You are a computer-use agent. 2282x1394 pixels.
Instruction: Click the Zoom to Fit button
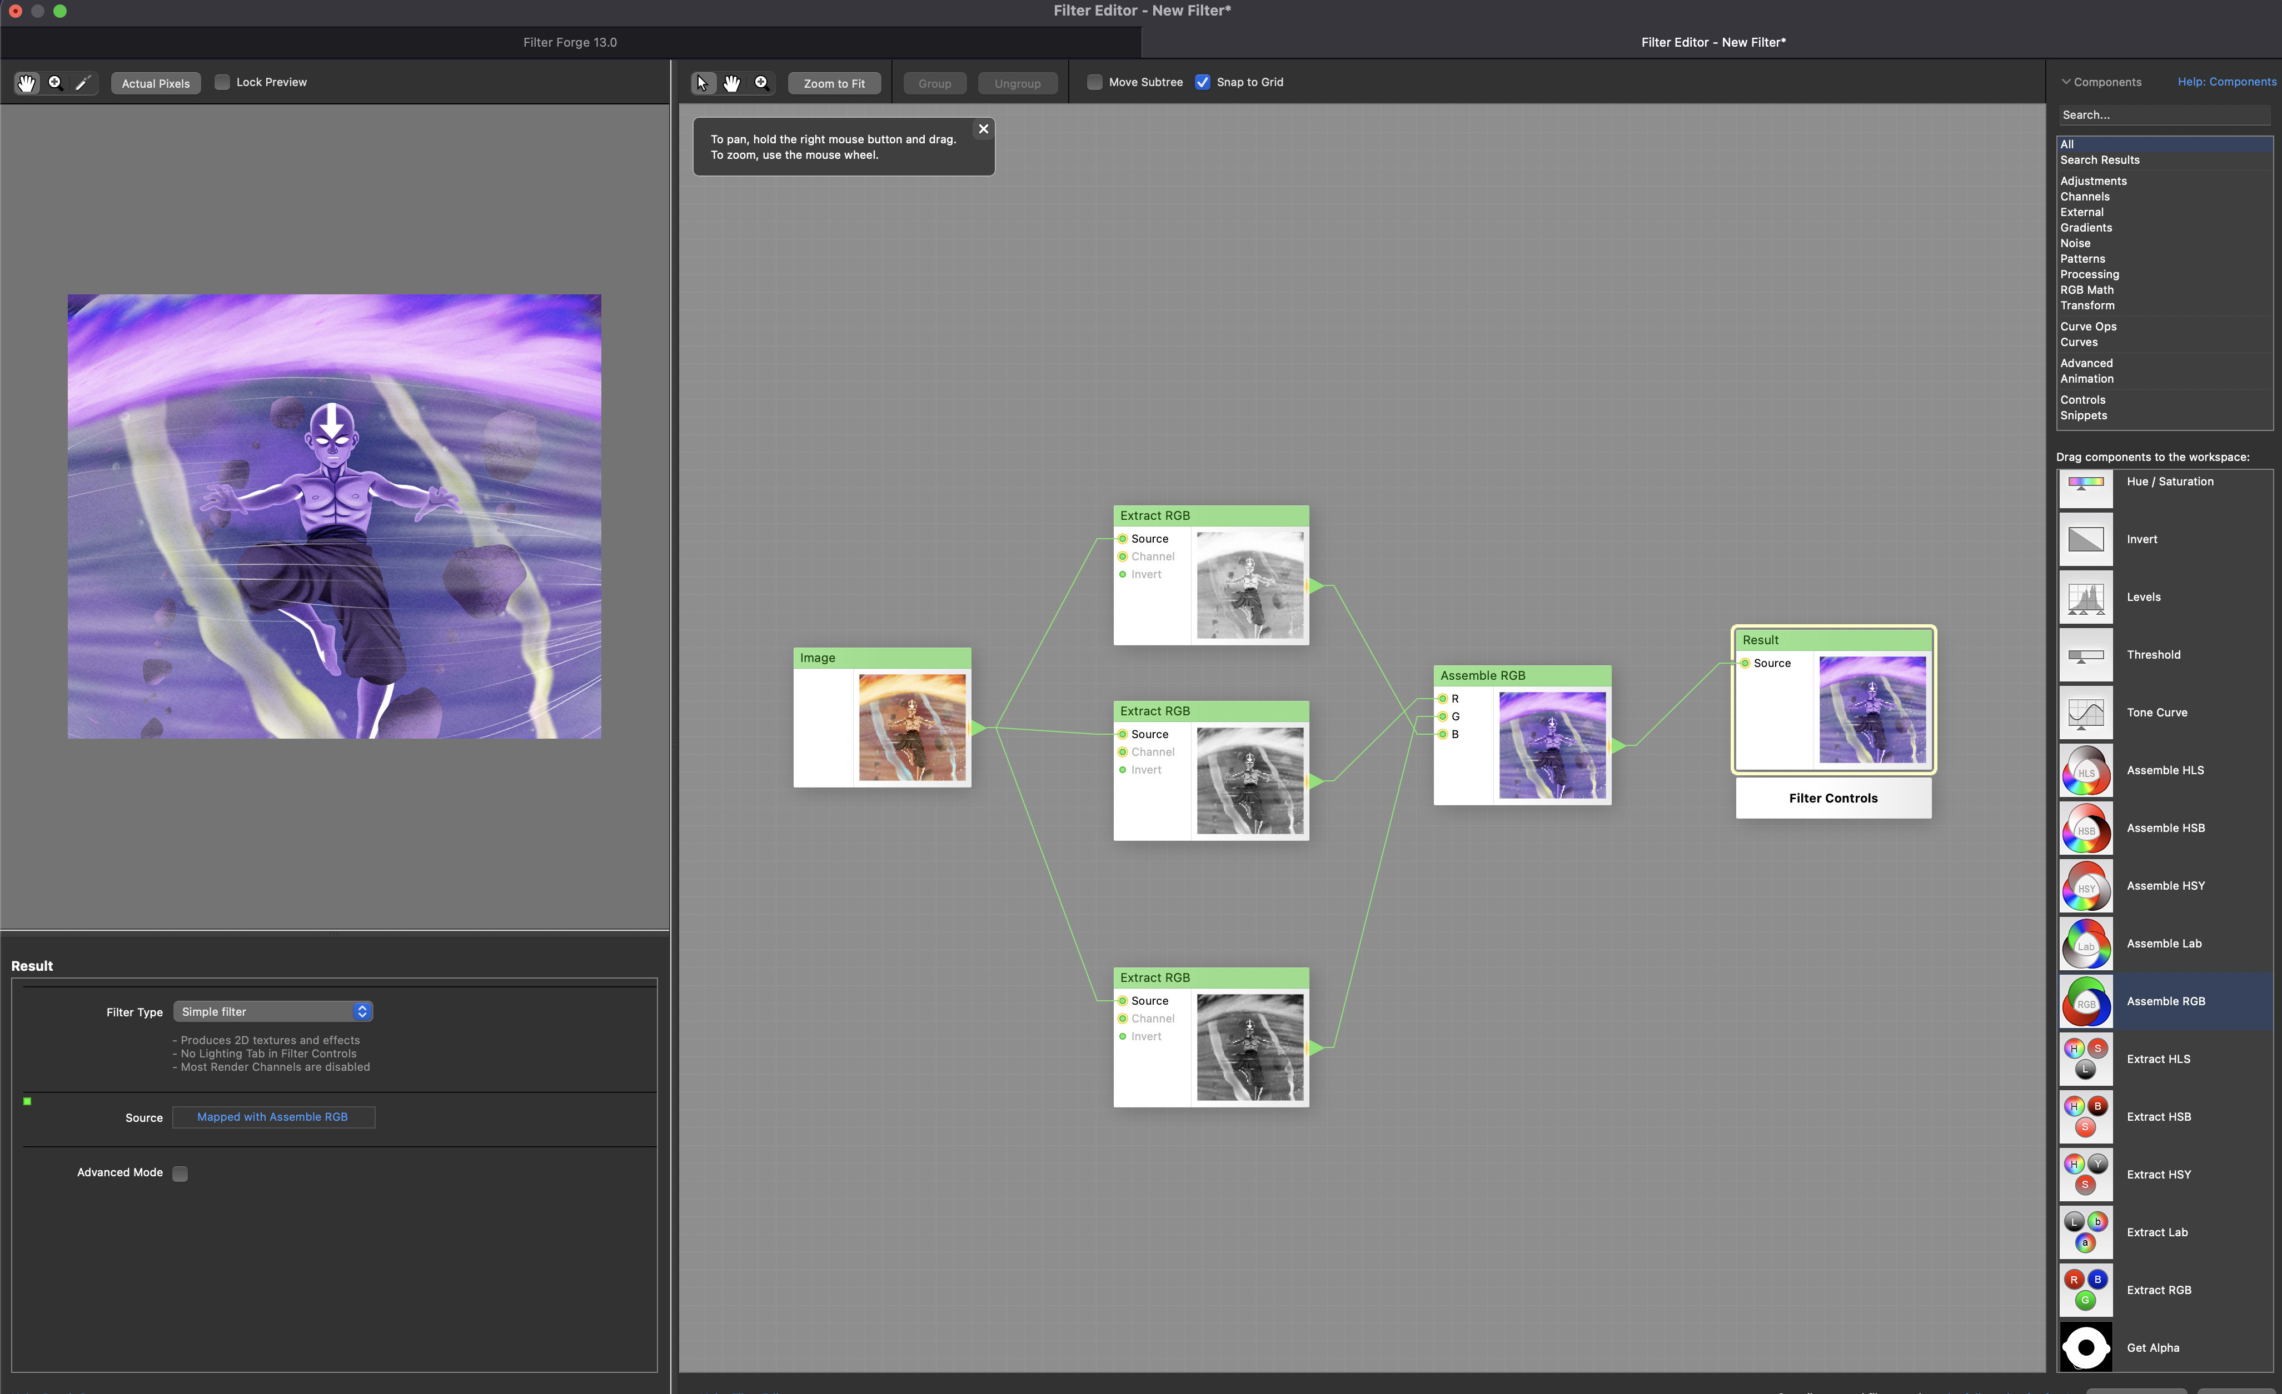click(x=834, y=83)
